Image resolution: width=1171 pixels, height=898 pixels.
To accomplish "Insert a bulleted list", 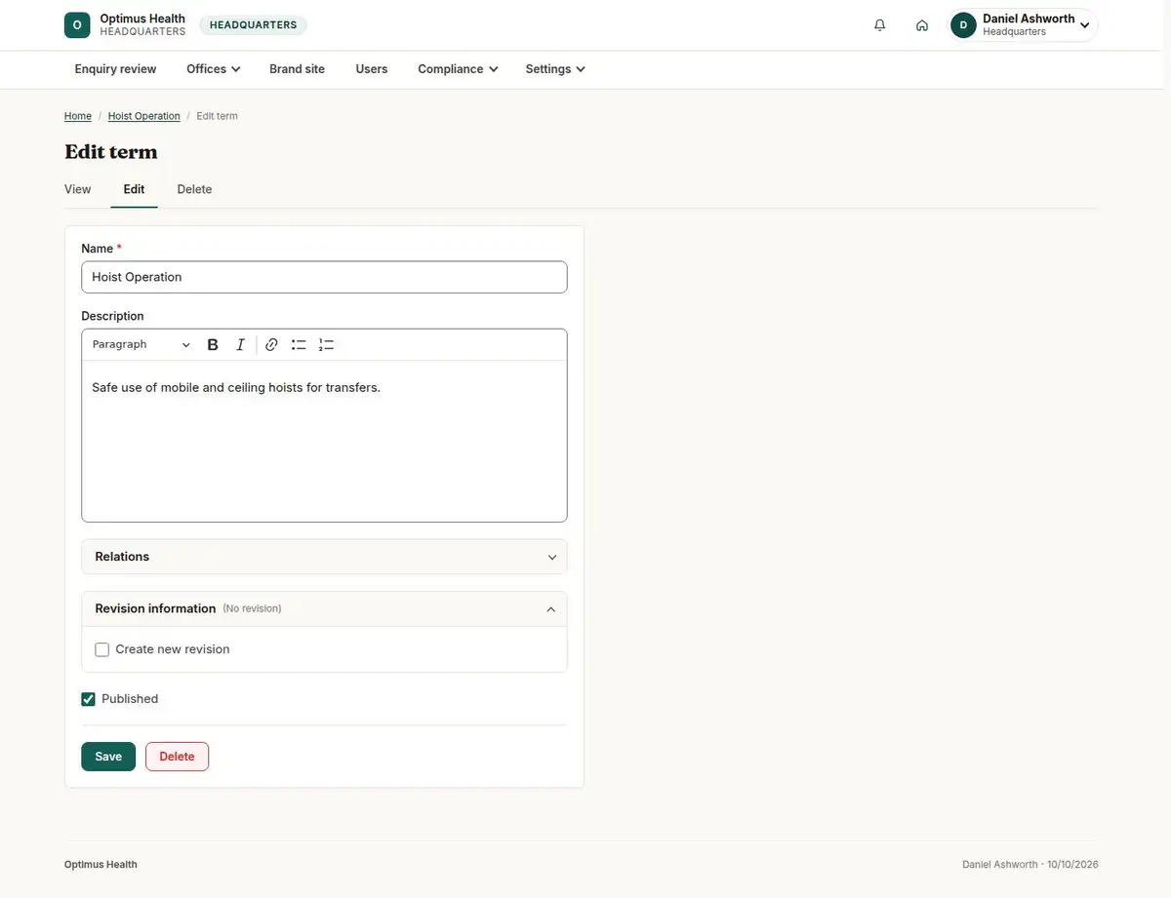I will 299,345.
